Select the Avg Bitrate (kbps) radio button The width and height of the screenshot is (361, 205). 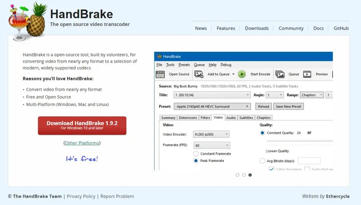(x=262, y=161)
